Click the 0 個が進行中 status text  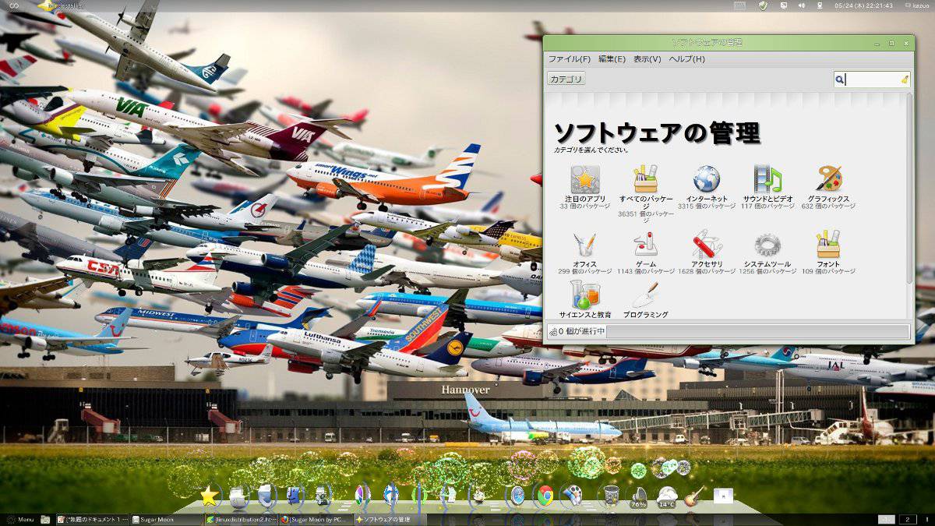581,331
